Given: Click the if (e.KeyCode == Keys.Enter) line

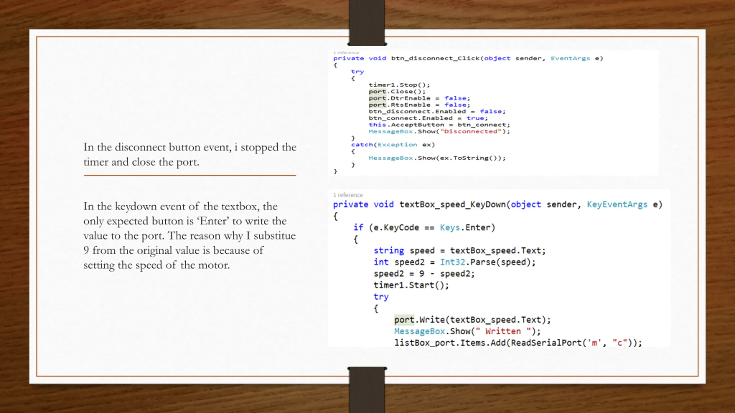Looking at the screenshot, I should tap(424, 227).
